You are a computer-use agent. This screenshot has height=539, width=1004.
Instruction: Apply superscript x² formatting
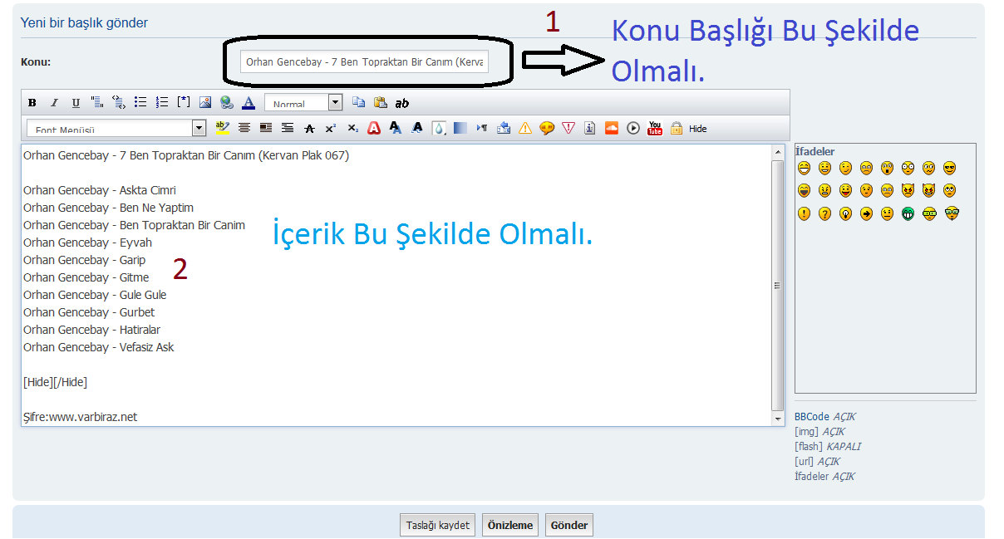click(x=331, y=128)
